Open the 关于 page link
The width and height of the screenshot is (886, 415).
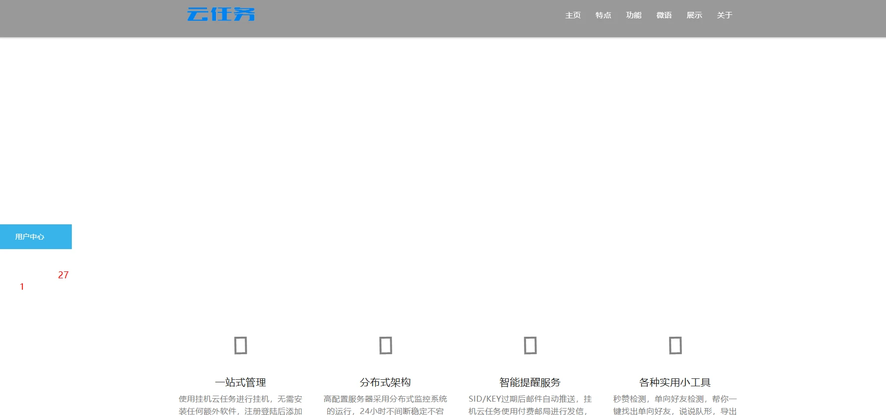coord(724,15)
